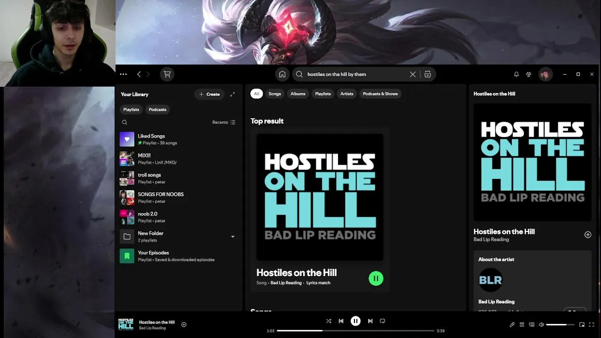Click the Your Library heading
The image size is (601, 338).
click(134, 94)
